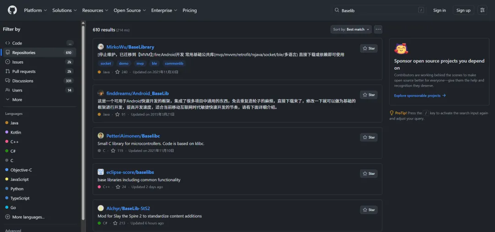The height and width of the screenshot is (232, 495).
Task: Click the mvp topic tag
Action: (140, 63)
